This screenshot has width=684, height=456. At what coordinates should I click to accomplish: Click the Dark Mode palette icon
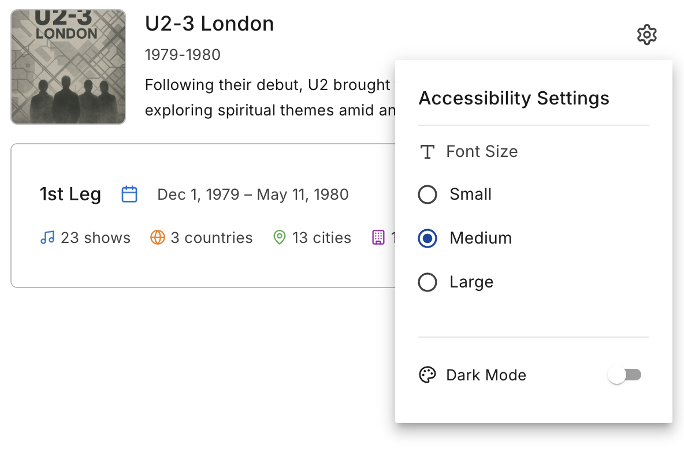click(427, 375)
